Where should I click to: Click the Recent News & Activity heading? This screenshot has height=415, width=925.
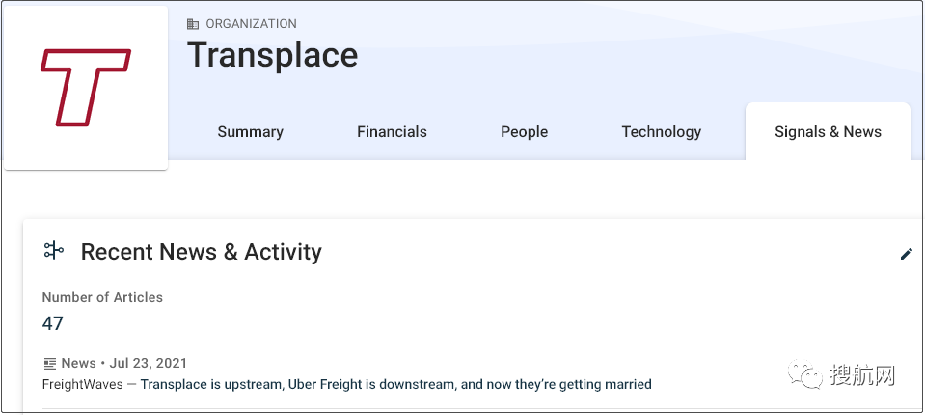[201, 253]
